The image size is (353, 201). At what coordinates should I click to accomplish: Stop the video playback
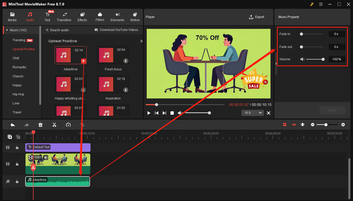(172, 113)
